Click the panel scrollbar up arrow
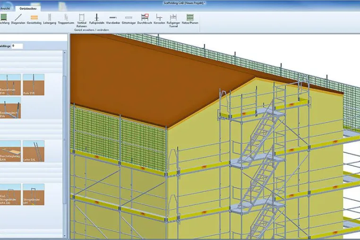360x240 pixels. click(x=65, y=52)
